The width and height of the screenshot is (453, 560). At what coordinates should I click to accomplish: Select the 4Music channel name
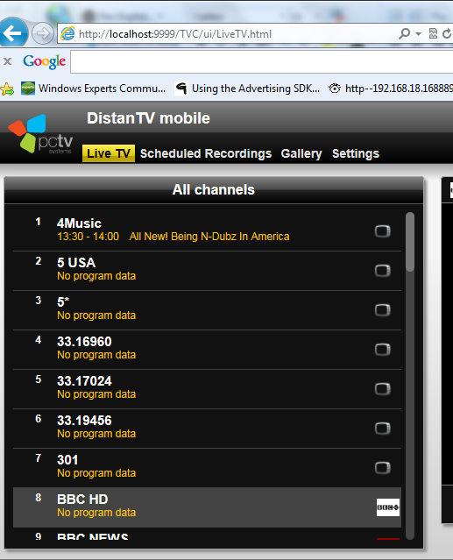79,223
